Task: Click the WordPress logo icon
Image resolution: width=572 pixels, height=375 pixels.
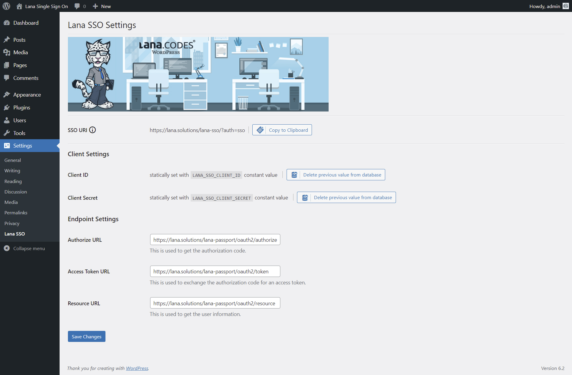Action: 6,6
